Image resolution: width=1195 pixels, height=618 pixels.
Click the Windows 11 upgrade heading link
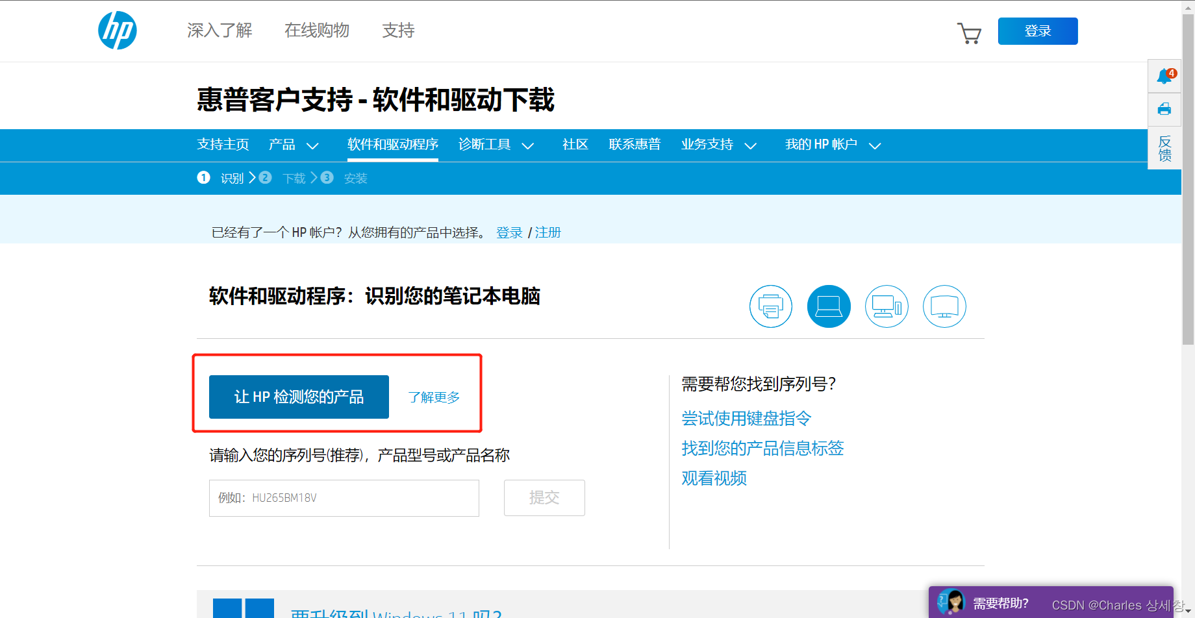[x=396, y=613]
